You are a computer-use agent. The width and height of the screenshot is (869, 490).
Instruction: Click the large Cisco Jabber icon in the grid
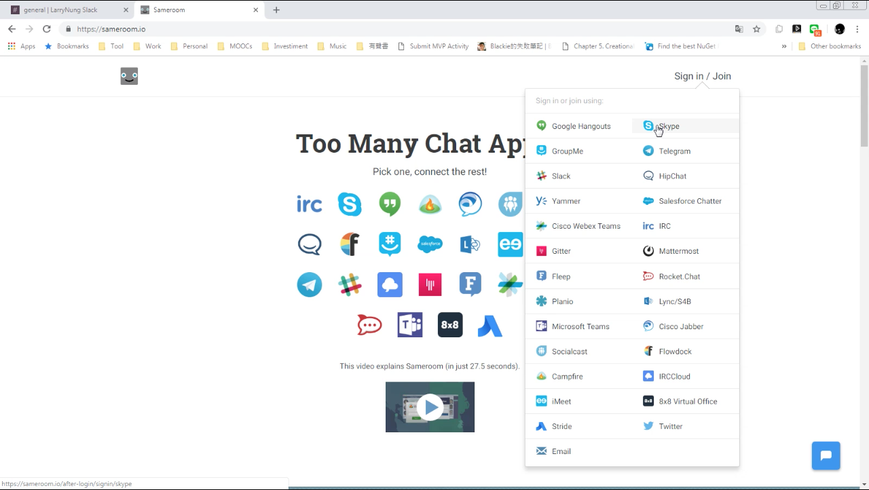(x=470, y=204)
